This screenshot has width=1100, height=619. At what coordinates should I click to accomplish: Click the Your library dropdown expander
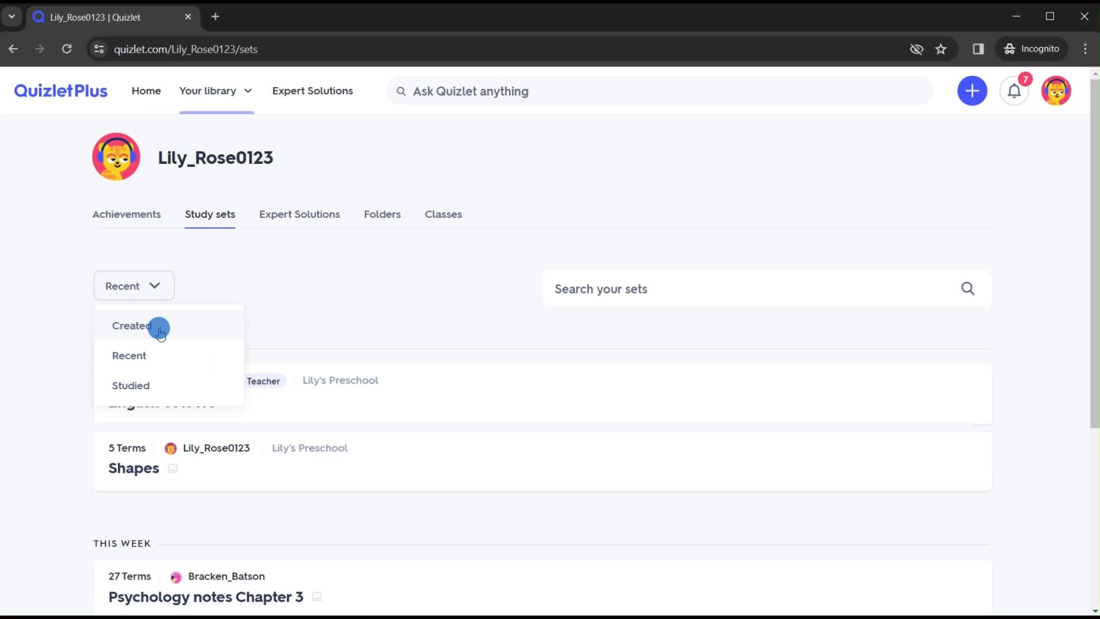[x=248, y=91]
